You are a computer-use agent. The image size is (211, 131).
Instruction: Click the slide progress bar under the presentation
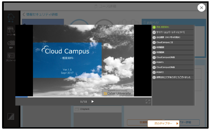click(x=83, y=97)
